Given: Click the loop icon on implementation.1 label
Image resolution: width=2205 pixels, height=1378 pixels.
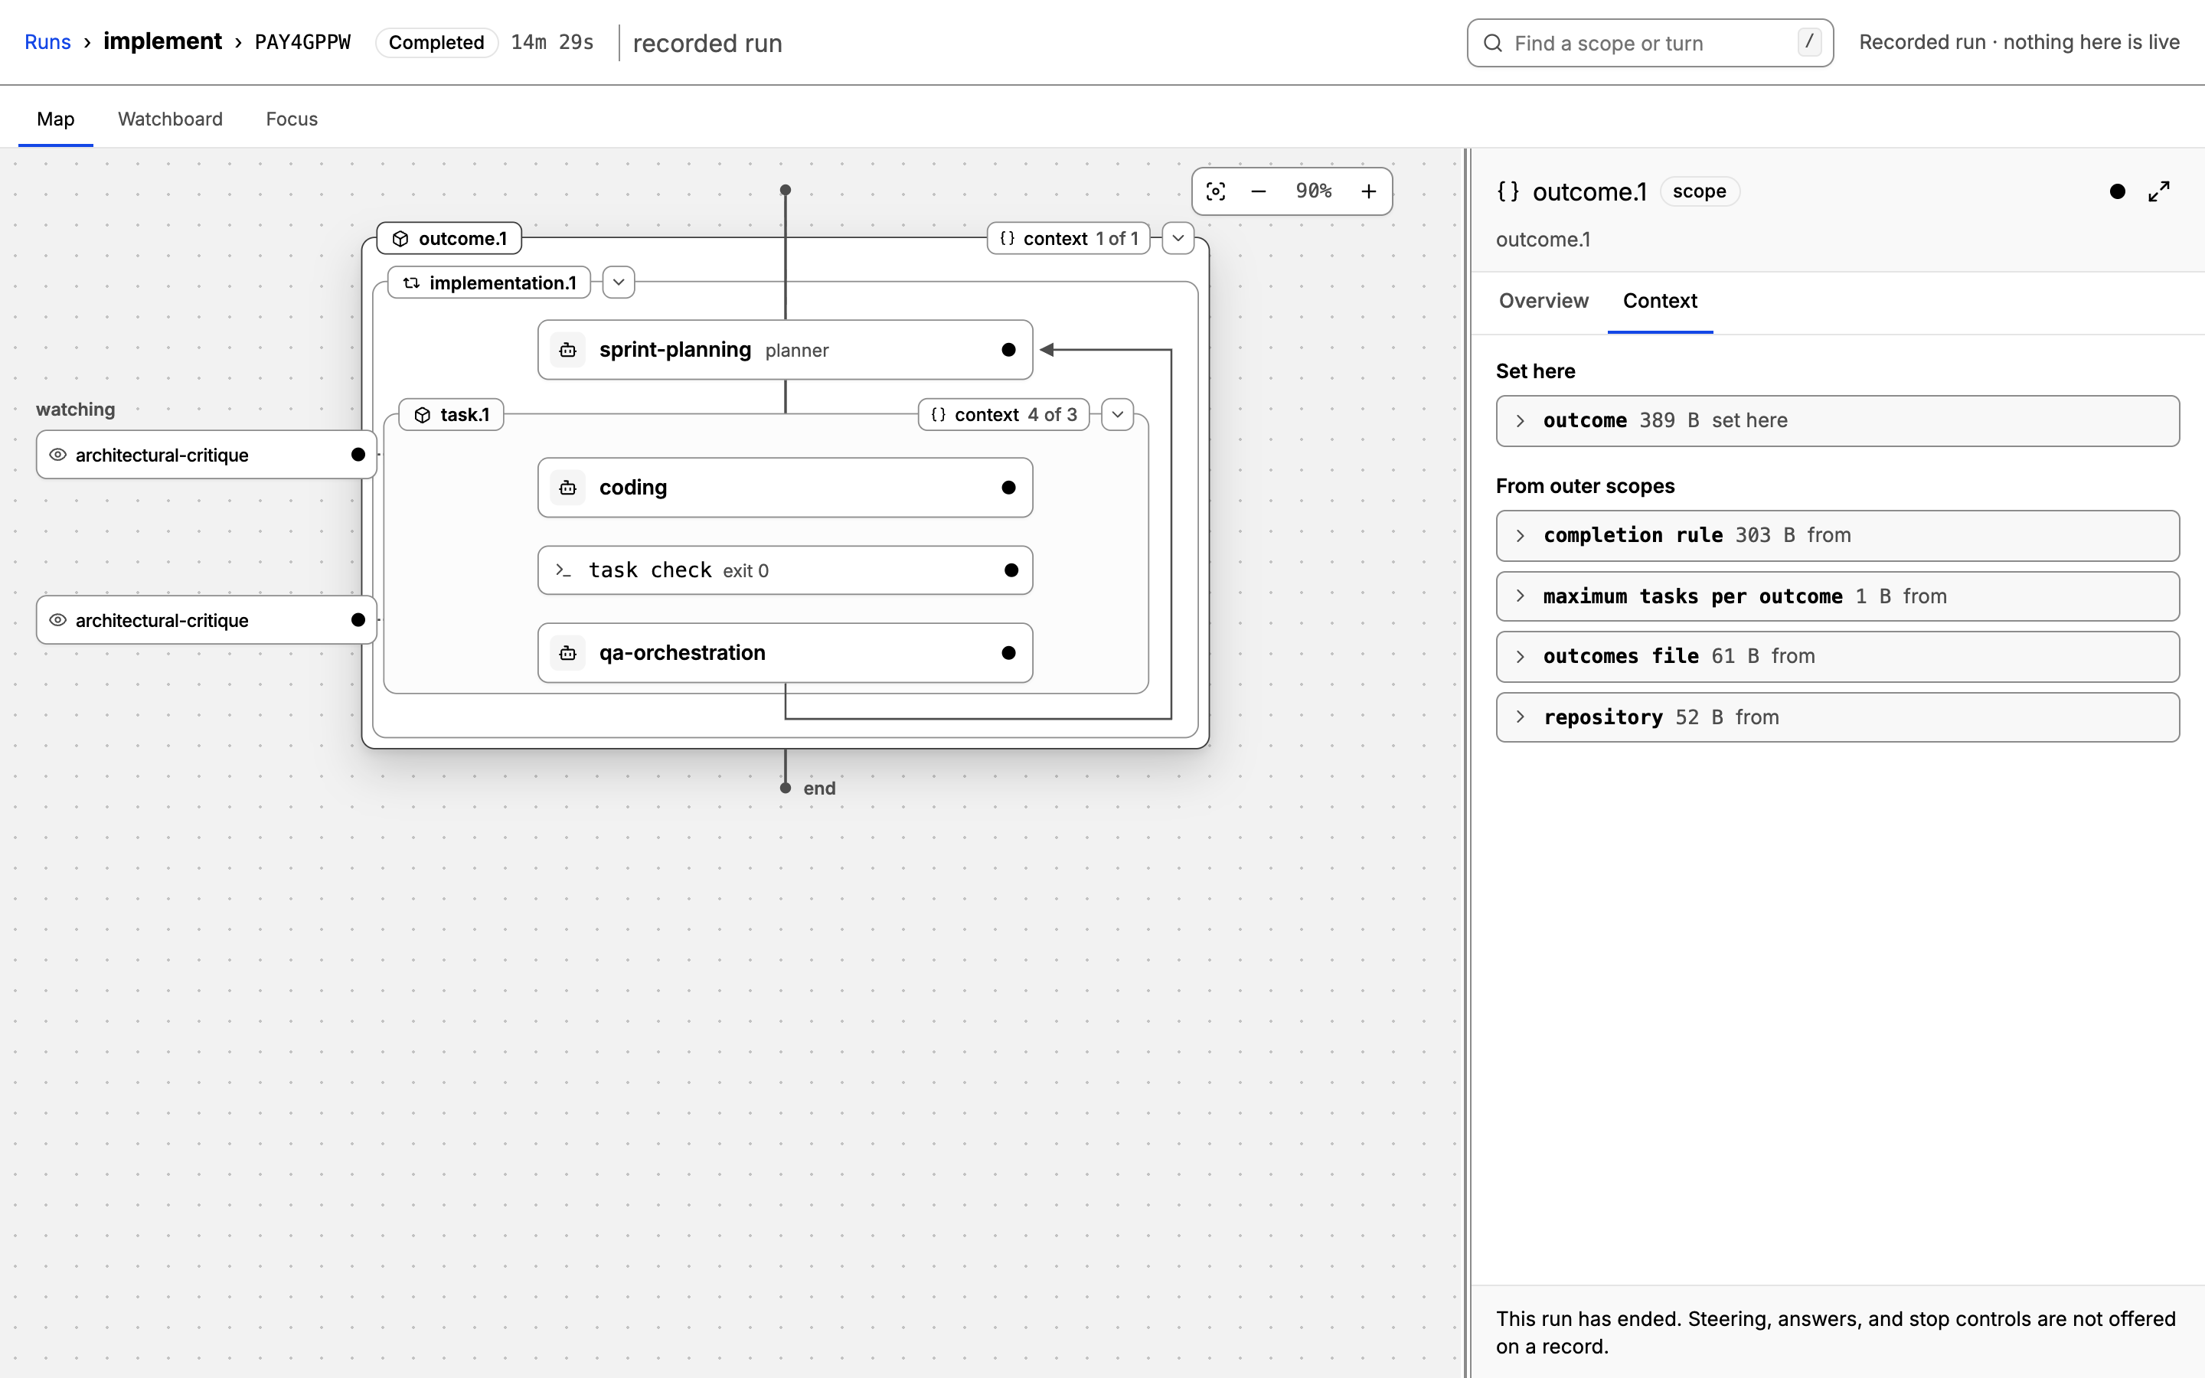Looking at the screenshot, I should 412,282.
